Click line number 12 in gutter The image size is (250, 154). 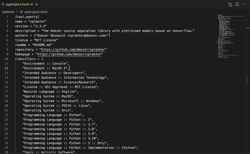tap(6, 68)
